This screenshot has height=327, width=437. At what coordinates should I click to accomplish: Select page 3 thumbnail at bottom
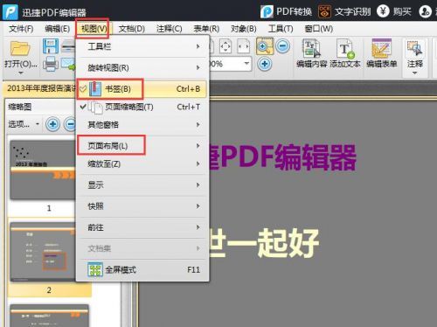(x=50, y=316)
